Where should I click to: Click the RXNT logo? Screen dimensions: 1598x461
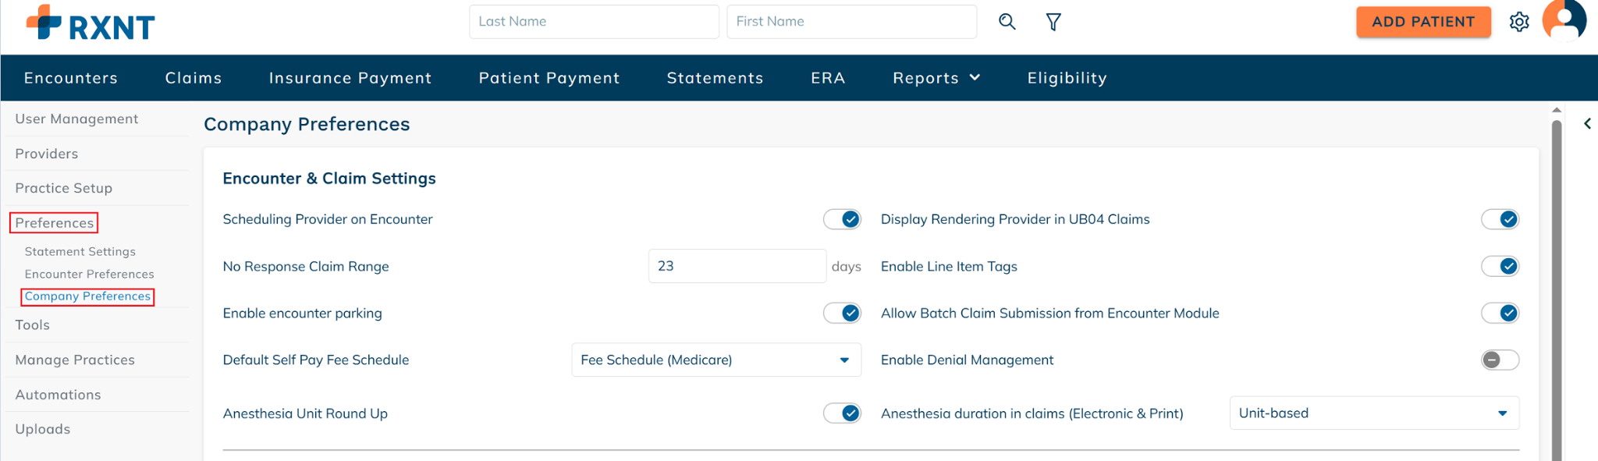tap(91, 23)
